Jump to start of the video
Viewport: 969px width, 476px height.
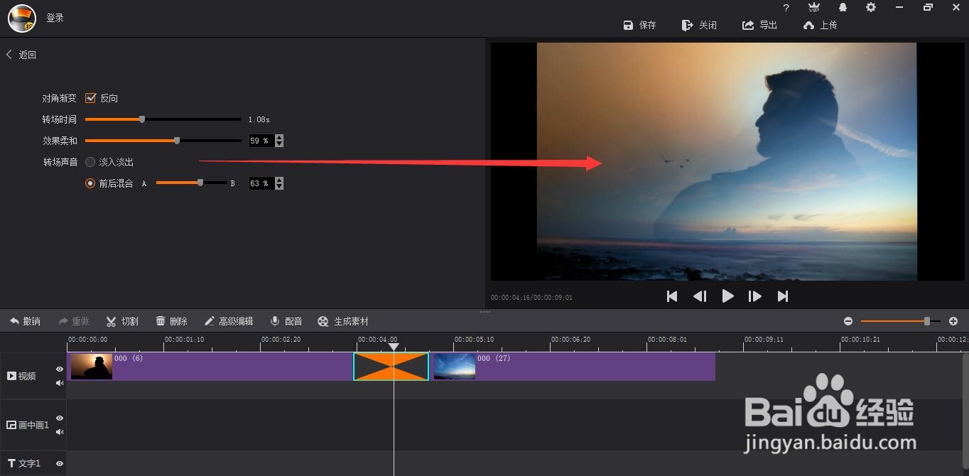click(672, 296)
